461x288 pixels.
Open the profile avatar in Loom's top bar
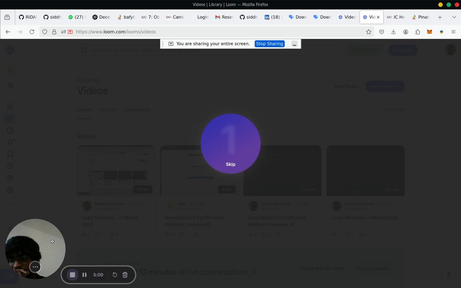(451, 50)
